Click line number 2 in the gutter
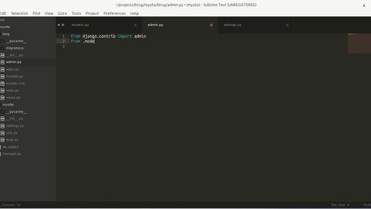Screen dimensions: 371x209 [x=63, y=41]
